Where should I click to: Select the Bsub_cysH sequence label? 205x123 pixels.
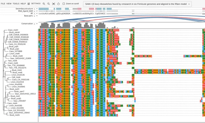tap(14, 89)
